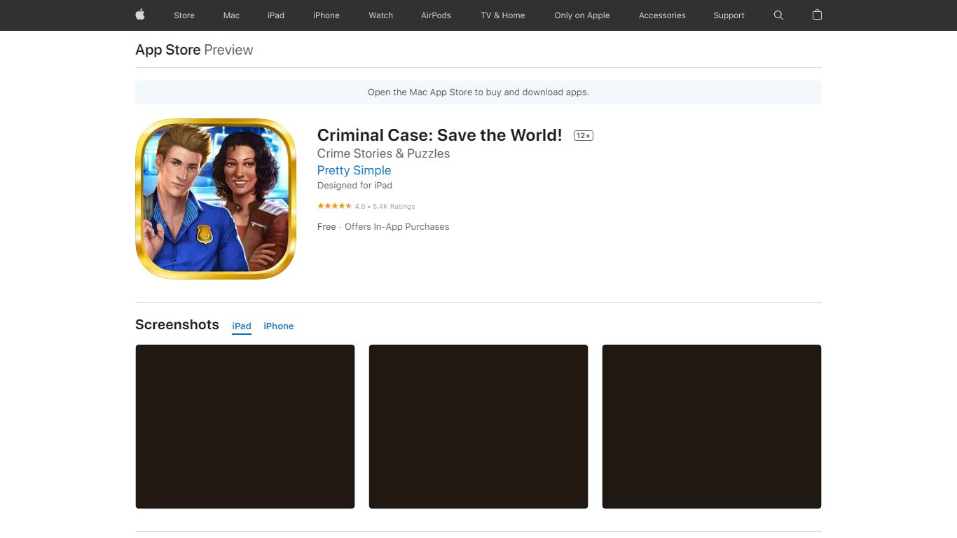Viewport: 957px width, 538px height.
Task: Click the Open the Mac App Store banner
Action: pyautogui.click(x=478, y=92)
